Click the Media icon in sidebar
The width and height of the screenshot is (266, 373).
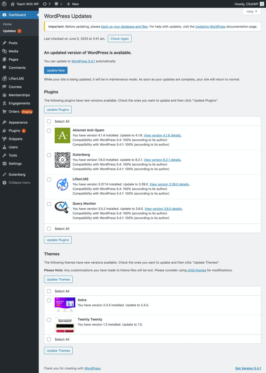click(x=4, y=51)
